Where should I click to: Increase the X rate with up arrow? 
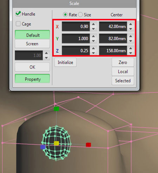click(x=93, y=24)
